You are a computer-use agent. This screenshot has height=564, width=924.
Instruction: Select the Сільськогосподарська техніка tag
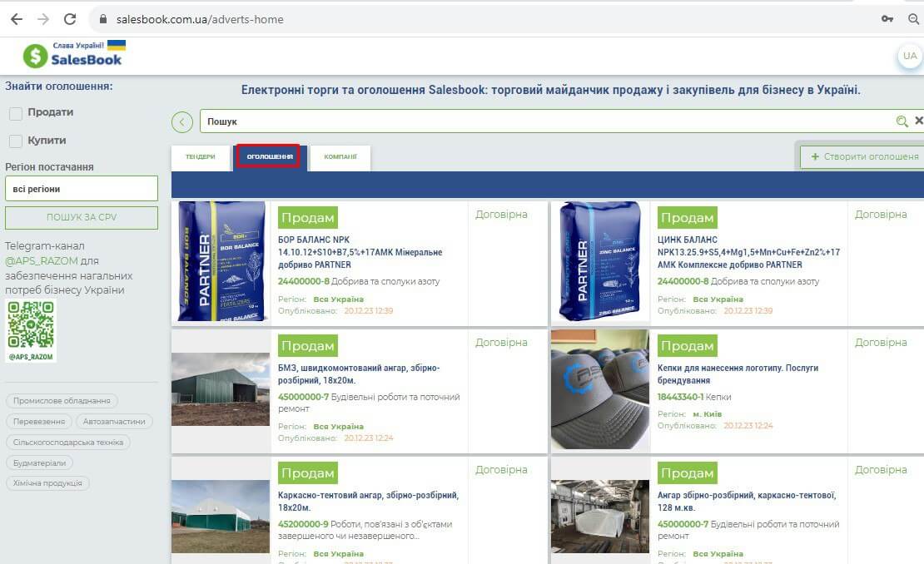coord(68,443)
